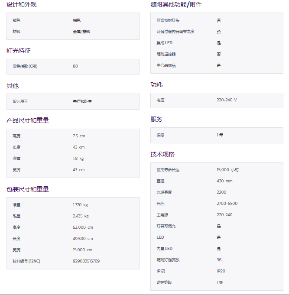Select the 使用寿命长达 label
This screenshot has width=289, height=295.
pyautogui.click(x=168, y=170)
